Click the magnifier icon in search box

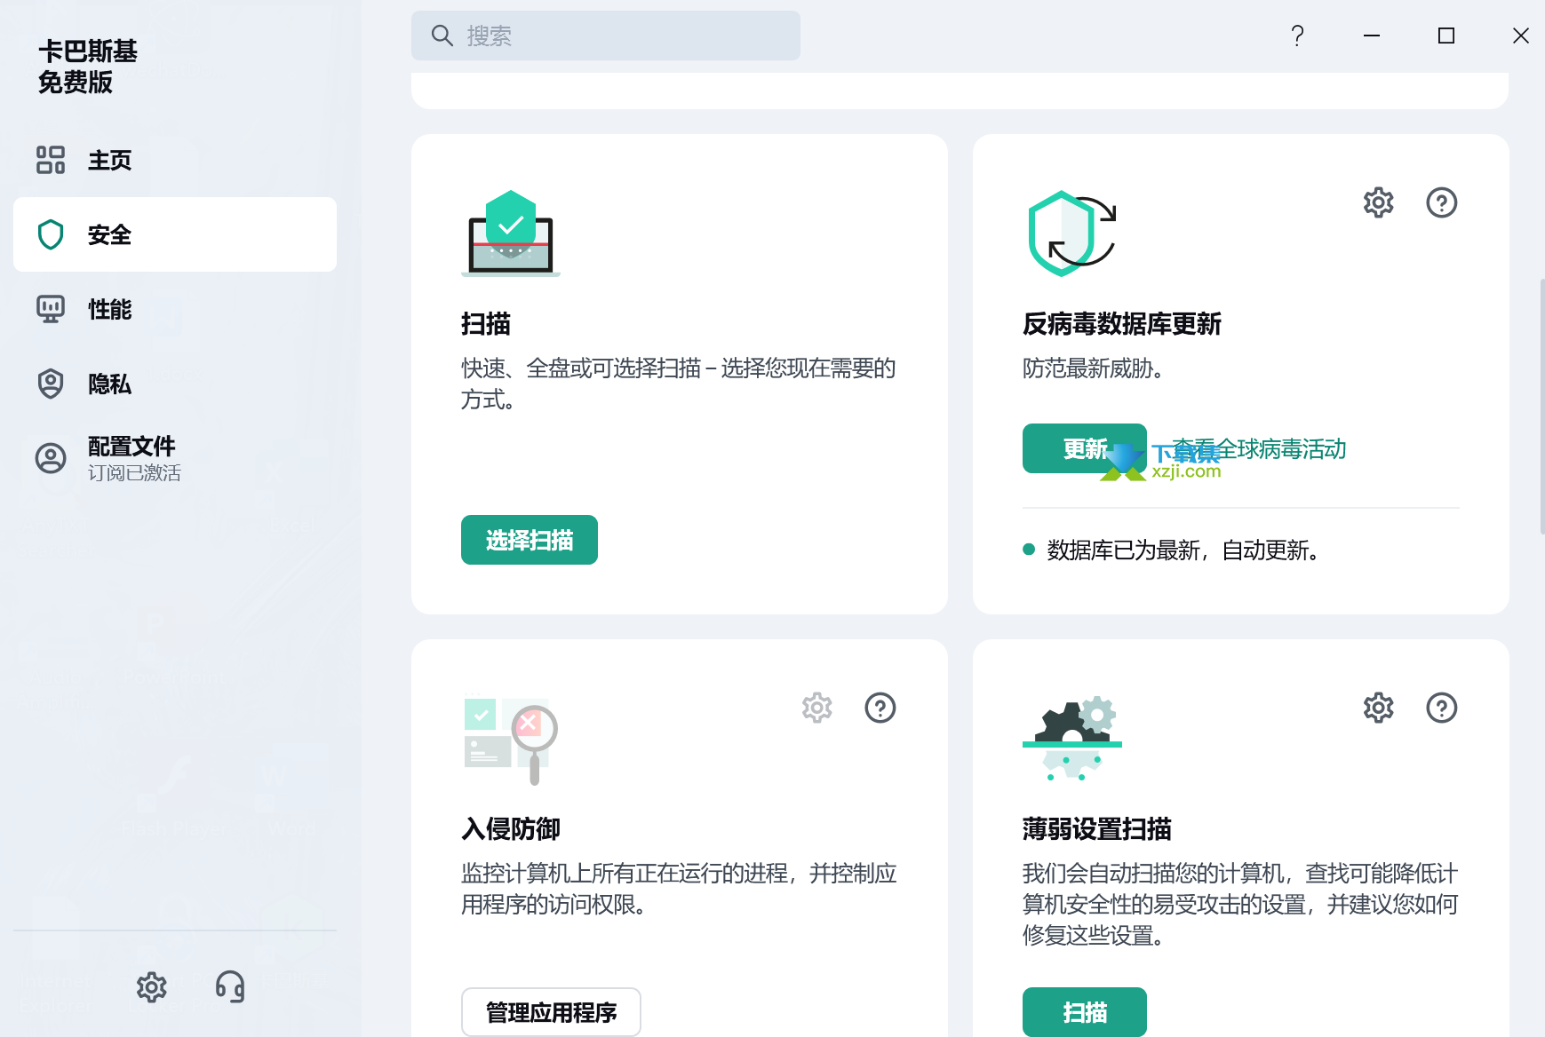442,36
